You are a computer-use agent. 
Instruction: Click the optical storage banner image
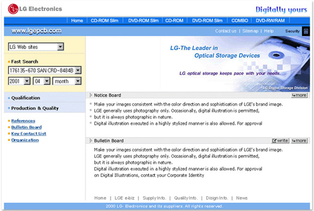[x=235, y=64]
